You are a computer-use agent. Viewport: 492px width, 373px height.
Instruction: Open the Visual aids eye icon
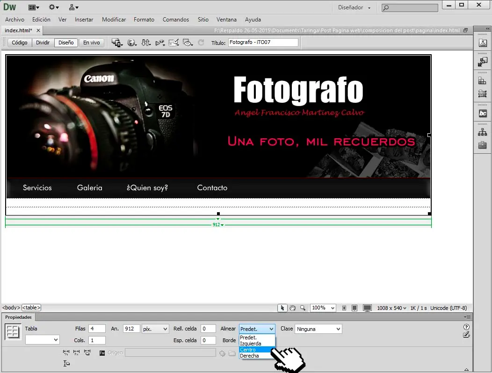[x=188, y=43]
